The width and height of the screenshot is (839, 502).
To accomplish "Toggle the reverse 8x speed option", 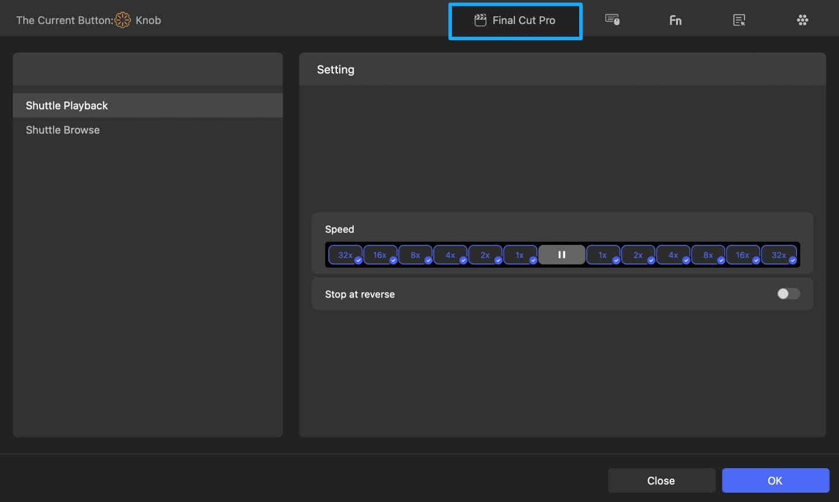I will [415, 255].
